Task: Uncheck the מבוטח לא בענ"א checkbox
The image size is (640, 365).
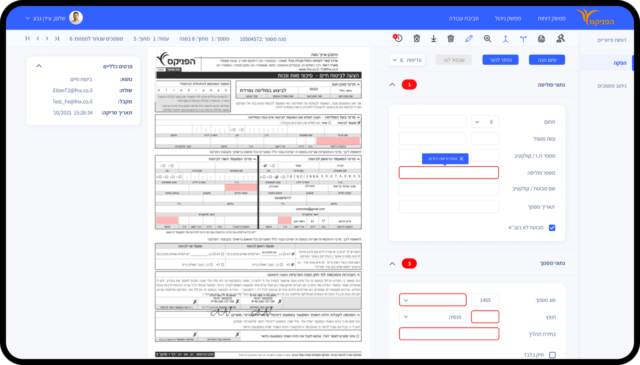Action: [552, 228]
